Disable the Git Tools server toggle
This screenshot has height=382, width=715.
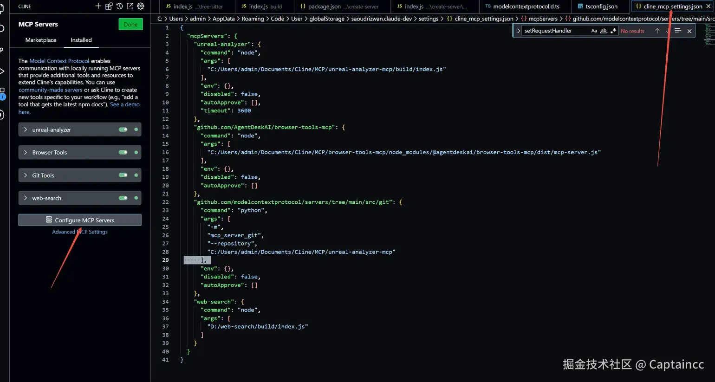click(x=123, y=175)
